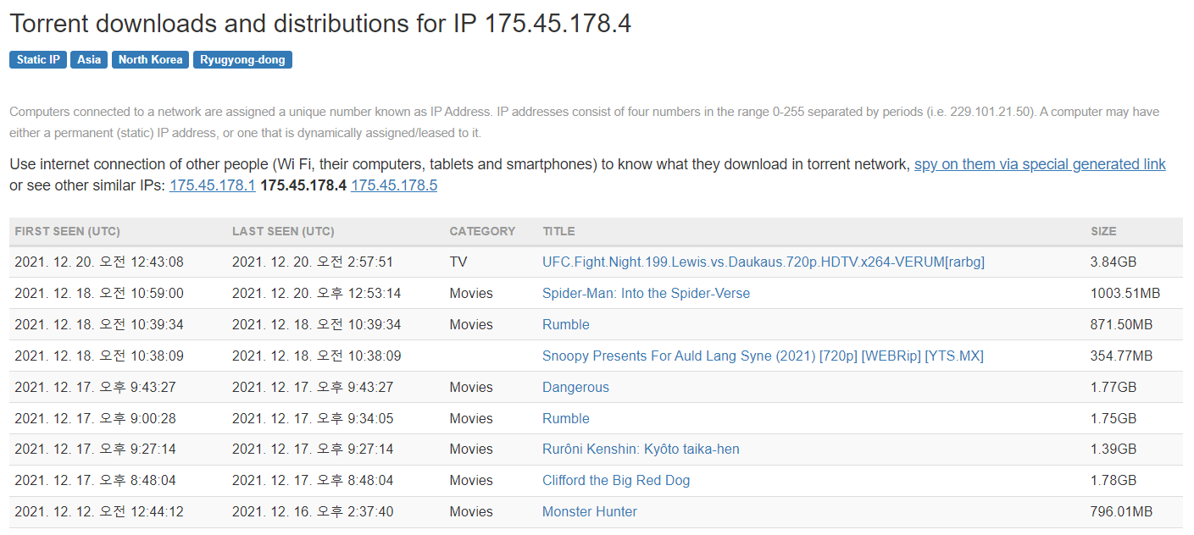
Task: Open Clifford the Big Red Dog link
Action: pyautogui.click(x=616, y=481)
